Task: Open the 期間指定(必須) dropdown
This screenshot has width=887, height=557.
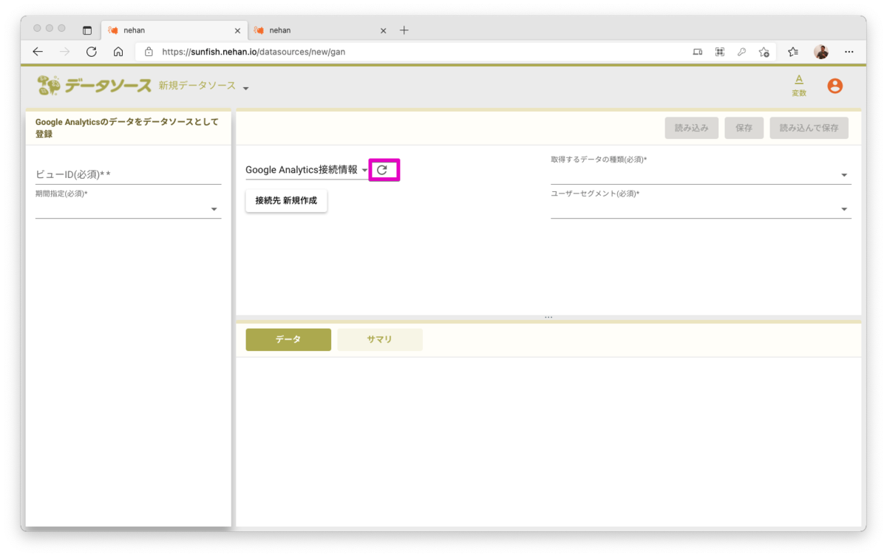Action: pos(214,209)
